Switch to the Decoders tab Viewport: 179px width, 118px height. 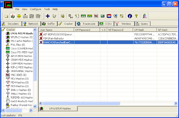pos(11,24)
